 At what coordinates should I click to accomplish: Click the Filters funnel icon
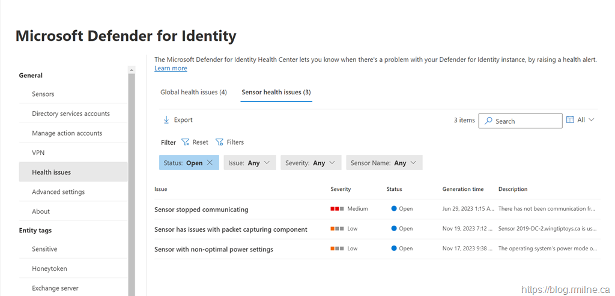(219, 142)
